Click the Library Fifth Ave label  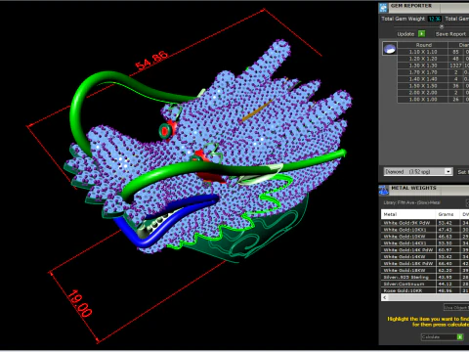point(412,202)
